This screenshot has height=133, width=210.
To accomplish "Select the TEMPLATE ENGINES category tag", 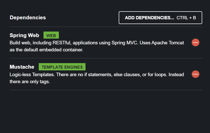I will click(x=62, y=67).
